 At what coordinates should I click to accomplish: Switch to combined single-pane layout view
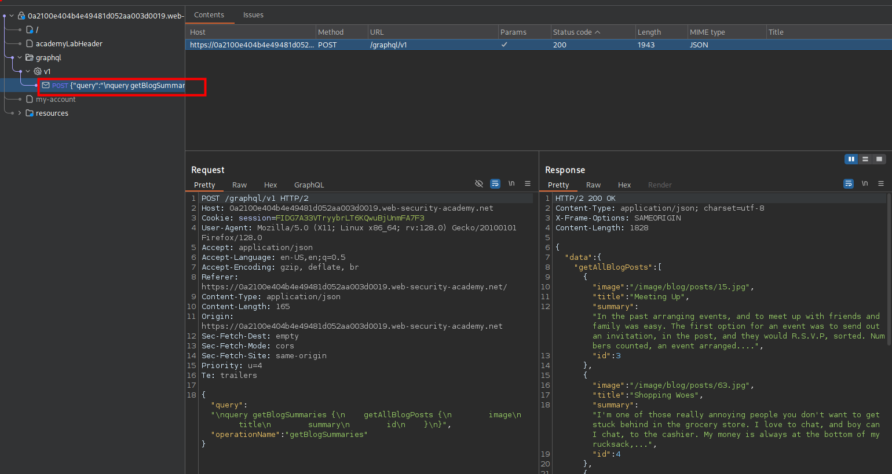[879, 159]
